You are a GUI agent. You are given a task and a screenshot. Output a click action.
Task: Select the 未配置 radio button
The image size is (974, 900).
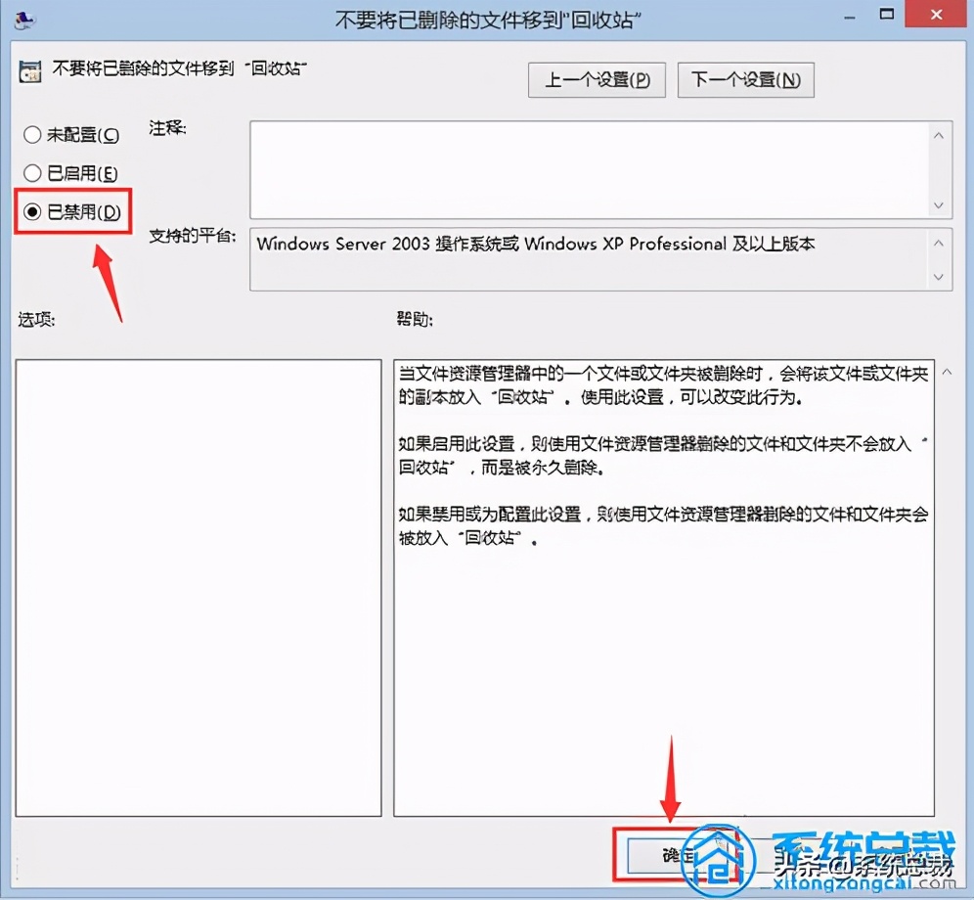[32, 135]
